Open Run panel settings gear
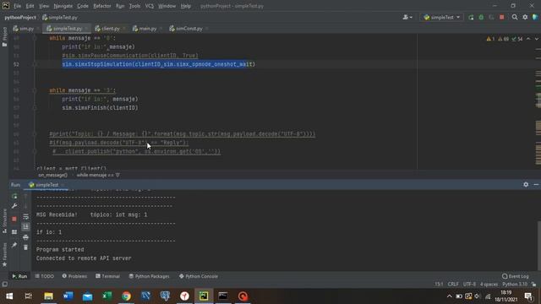This screenshot has height=304, width=541. (526, 185)
